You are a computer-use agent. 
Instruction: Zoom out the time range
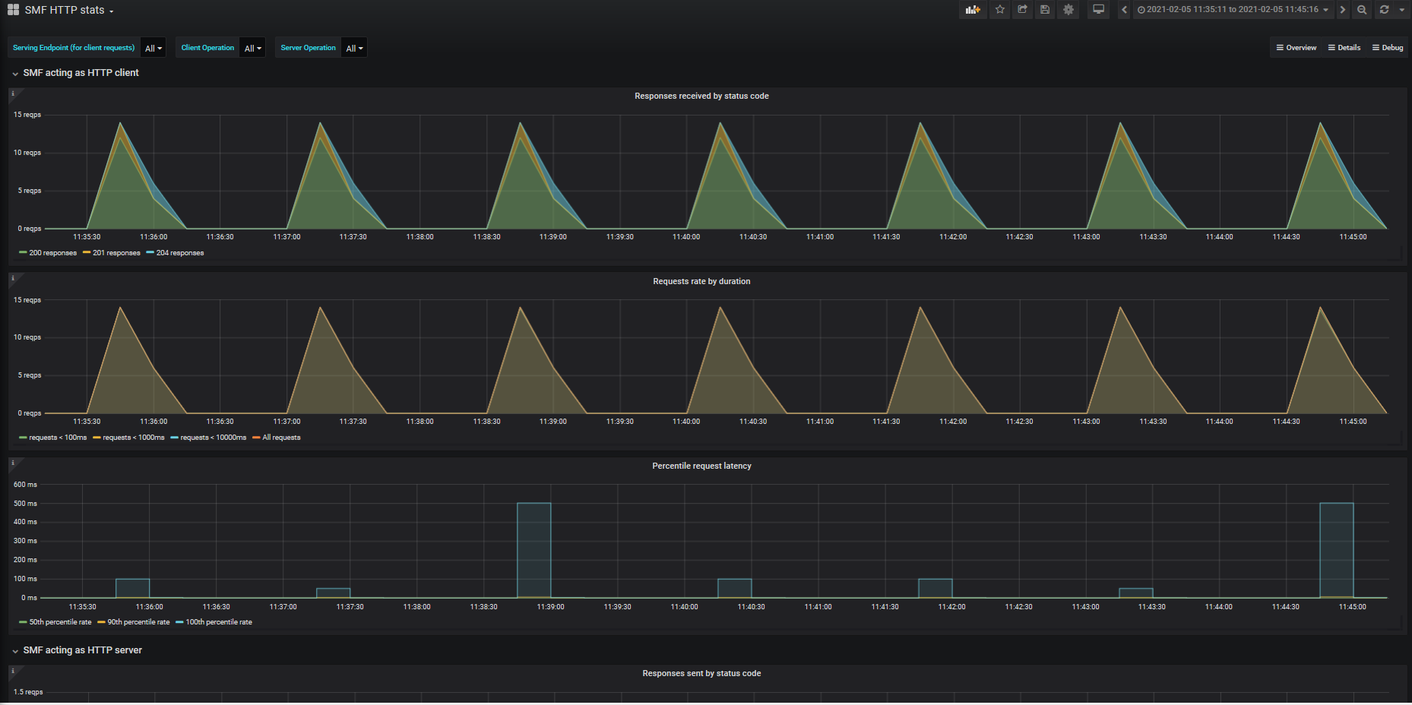[1362, 10]
